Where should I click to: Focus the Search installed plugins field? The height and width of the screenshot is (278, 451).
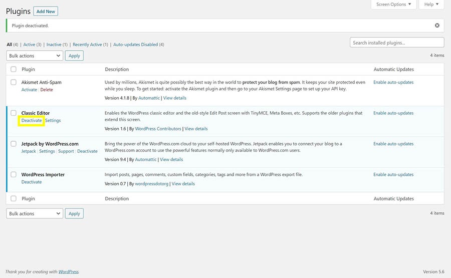pyautogui.click(x=396, y=43)
